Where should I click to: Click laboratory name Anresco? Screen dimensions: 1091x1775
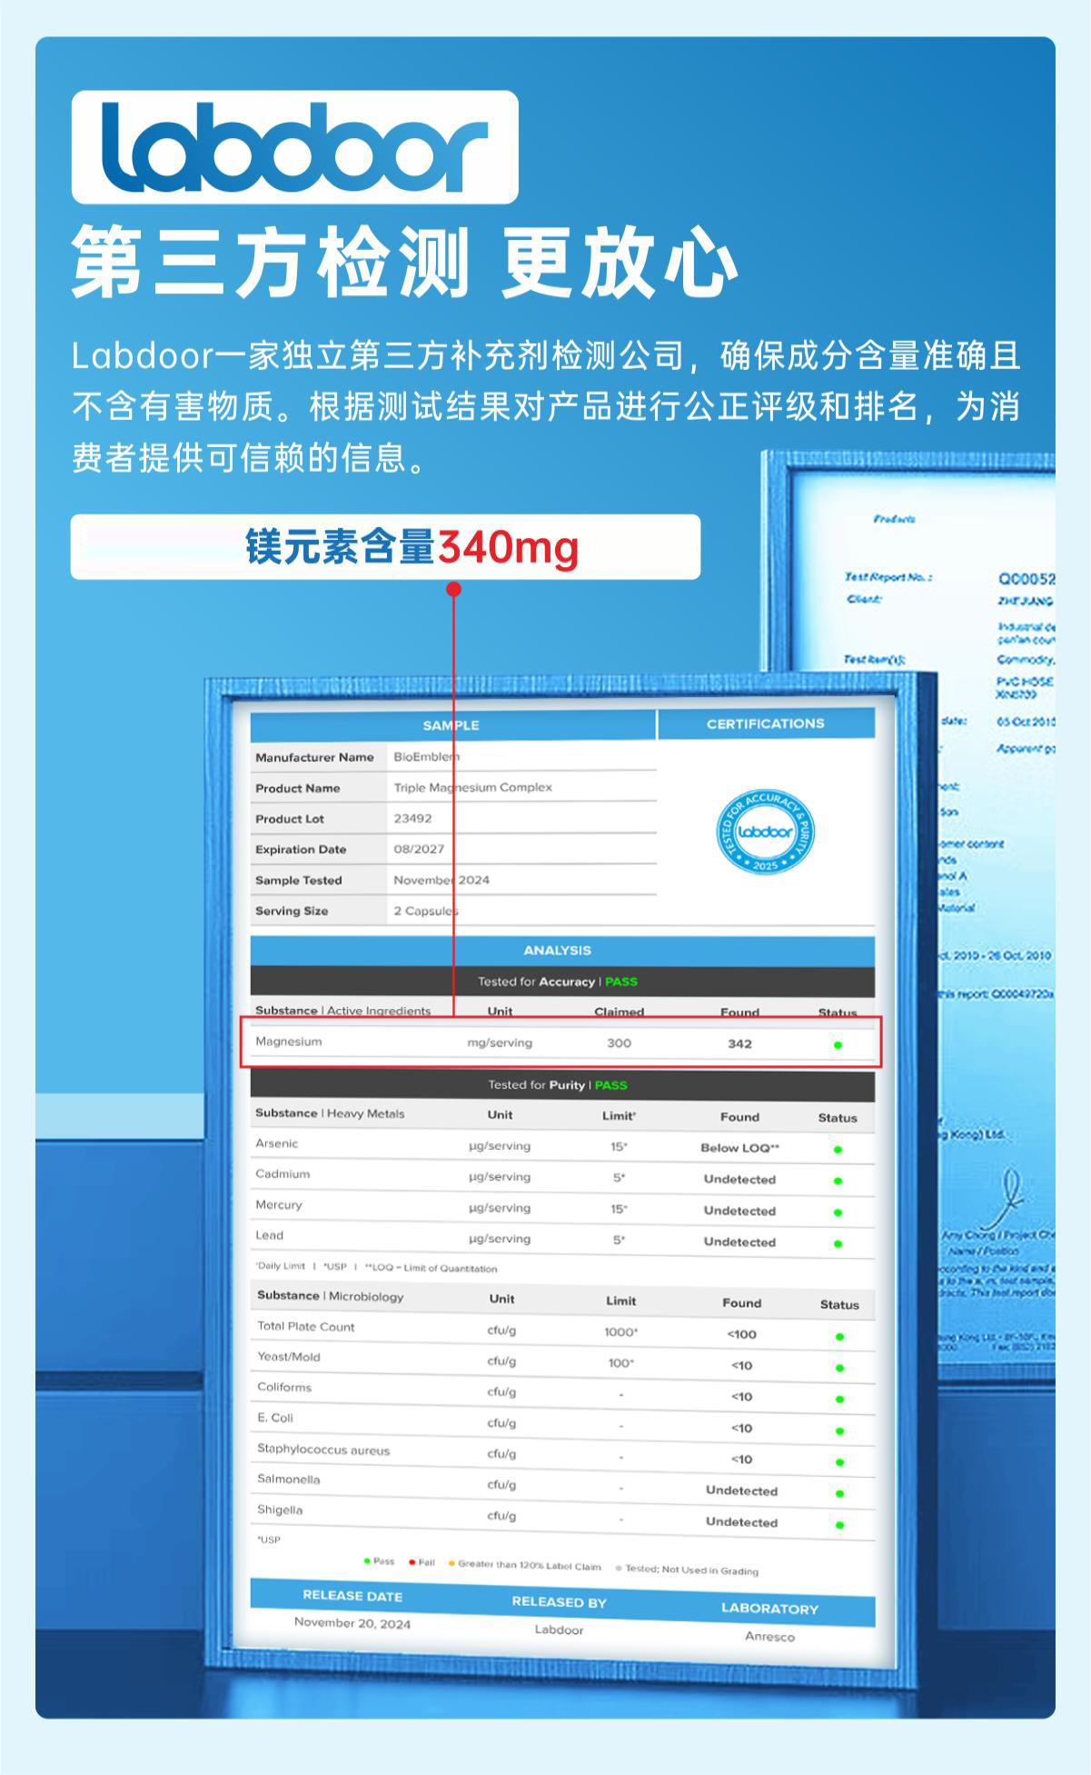tap(769, 1637)
